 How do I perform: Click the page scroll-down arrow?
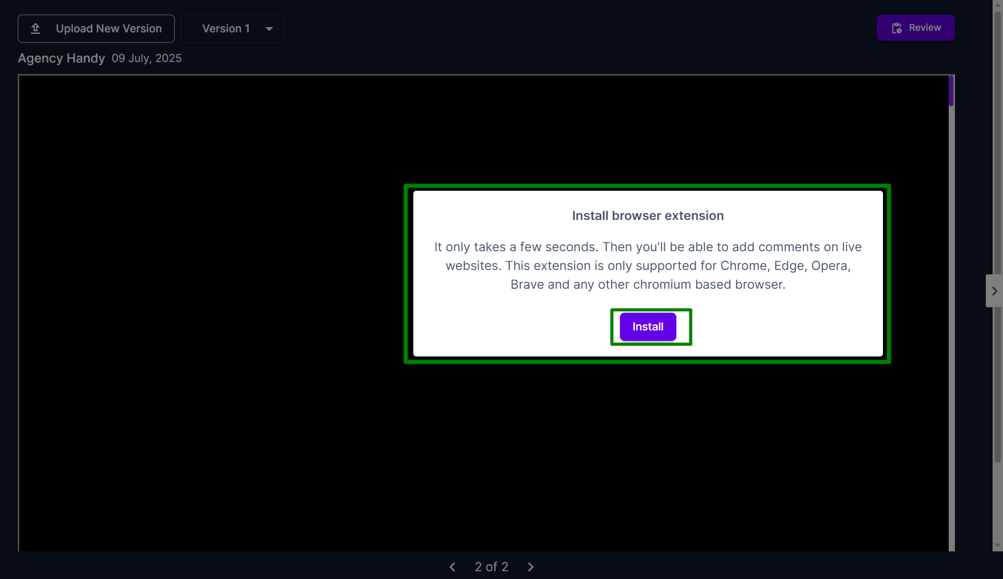pos(997,546)
